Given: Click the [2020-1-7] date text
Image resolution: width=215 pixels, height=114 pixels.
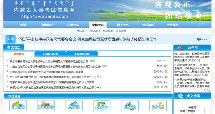Looking at the screenshot, I should point(162,82).
